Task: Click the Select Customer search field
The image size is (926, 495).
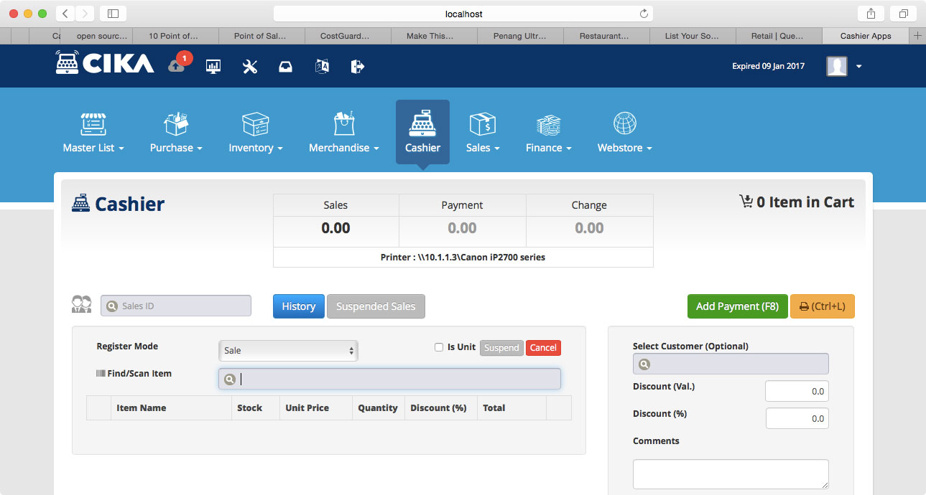Action: tap(731, 364)
